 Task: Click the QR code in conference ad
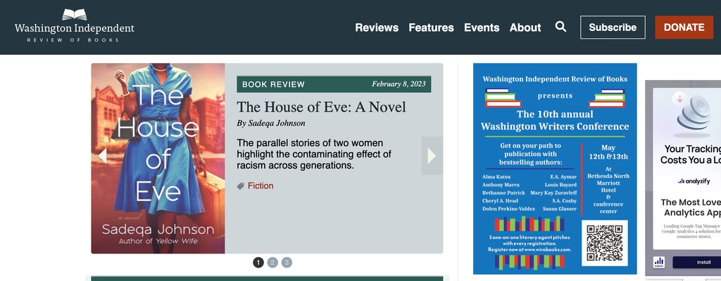pyautogui.click(x=604, y=243)
